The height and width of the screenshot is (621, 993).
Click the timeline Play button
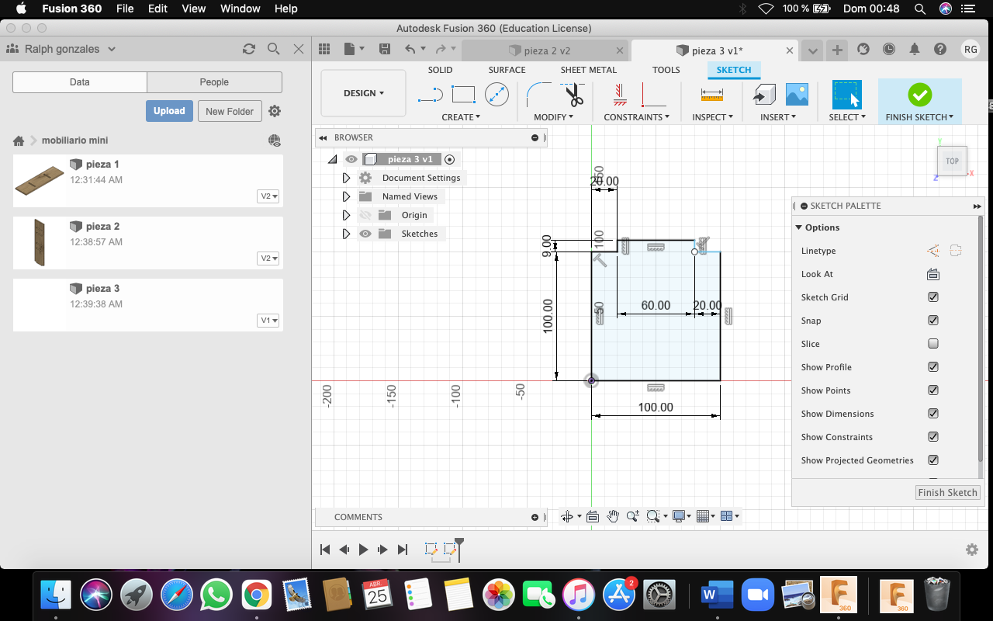(x=363, y=550)
